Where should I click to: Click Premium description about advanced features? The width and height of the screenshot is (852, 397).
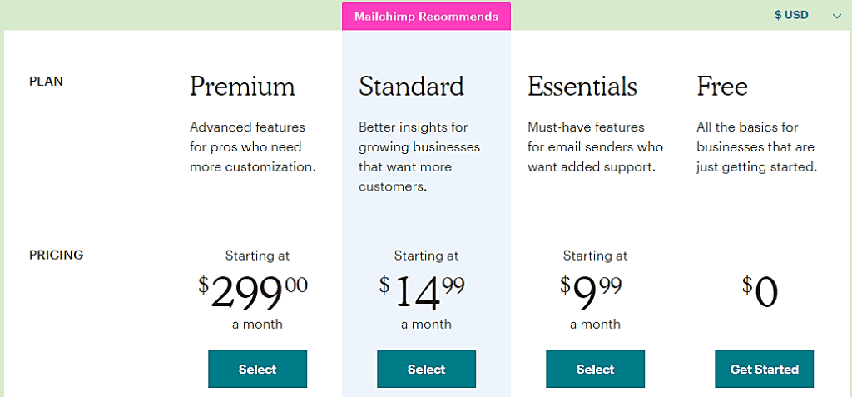coord(253,146)
